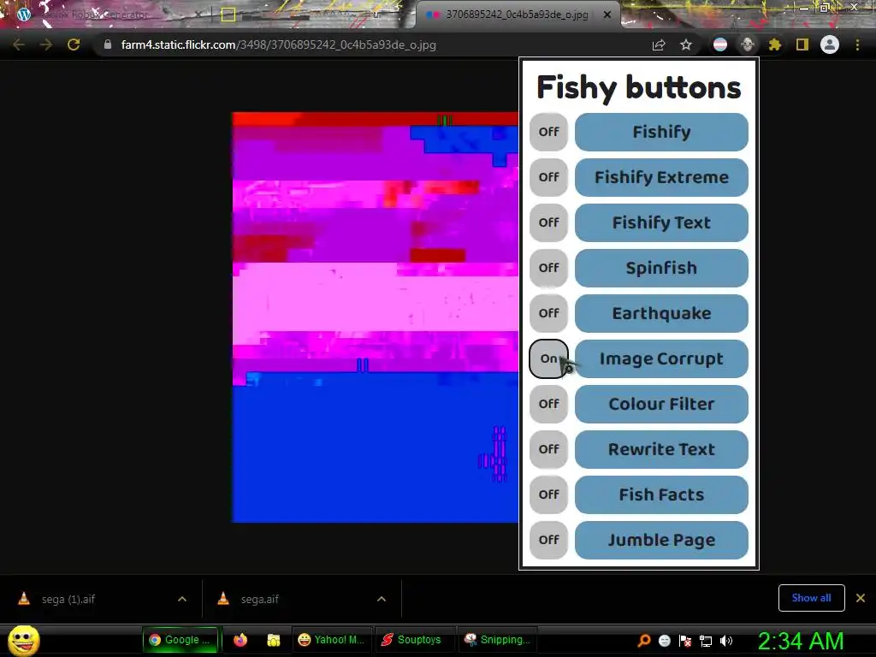This screenshot has height=657, width=876.
Task: Click the Jumble Page button
Action: [x=661, y=540]
